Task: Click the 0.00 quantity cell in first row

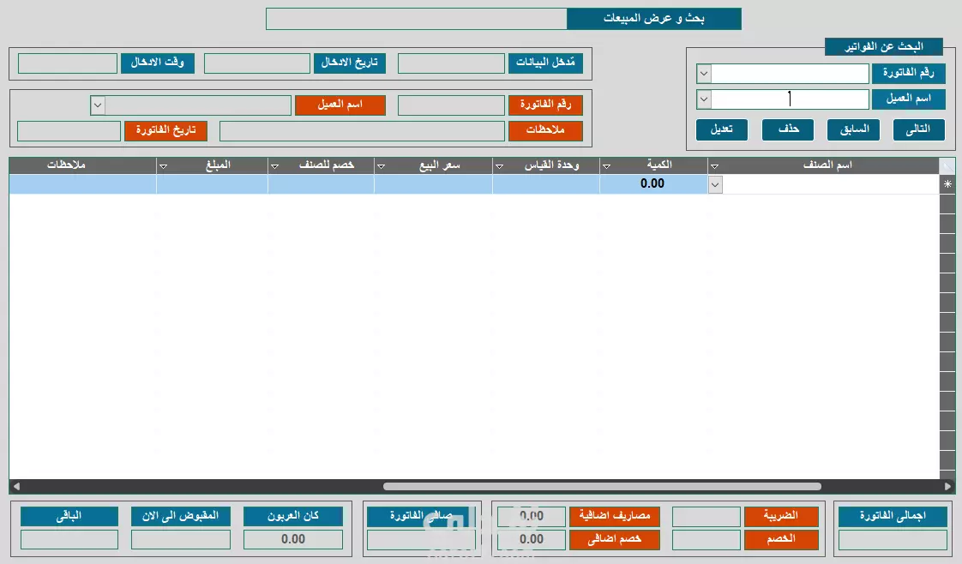Action: (653, 184)
